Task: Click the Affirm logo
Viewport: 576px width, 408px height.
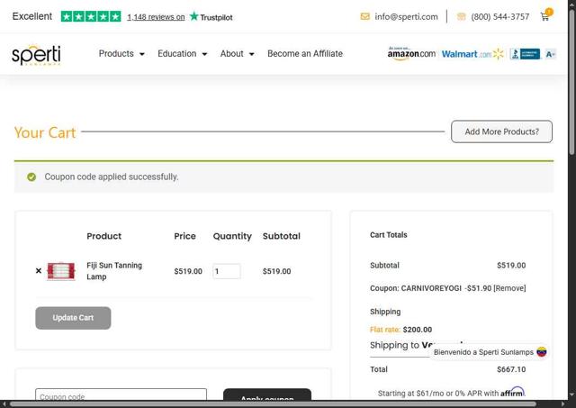Action: (x=513, y=392)
